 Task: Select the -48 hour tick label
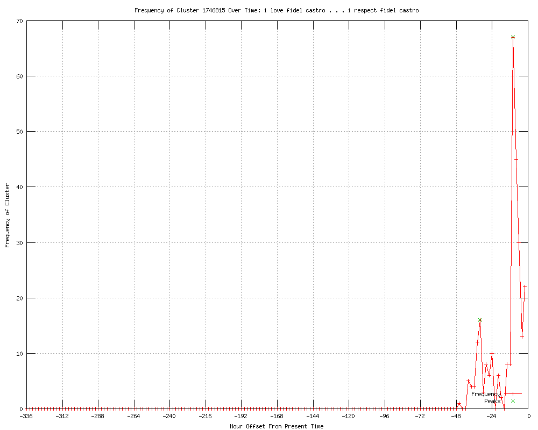[x=456, y=416]
